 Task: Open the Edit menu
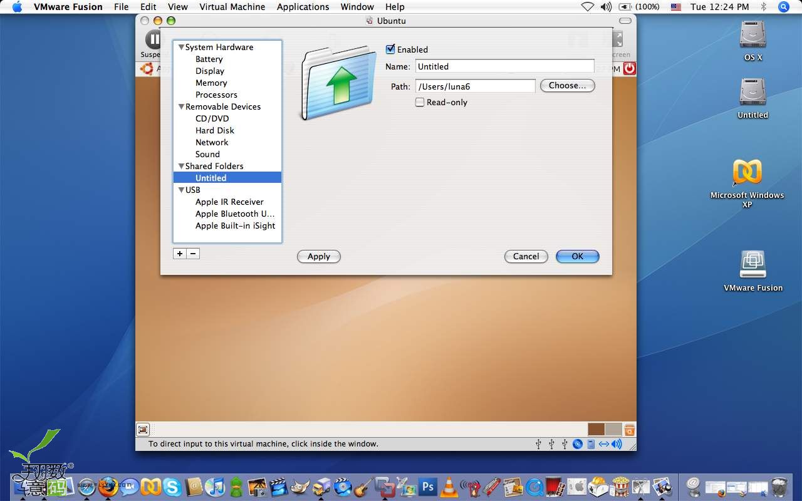coord(148,7)
